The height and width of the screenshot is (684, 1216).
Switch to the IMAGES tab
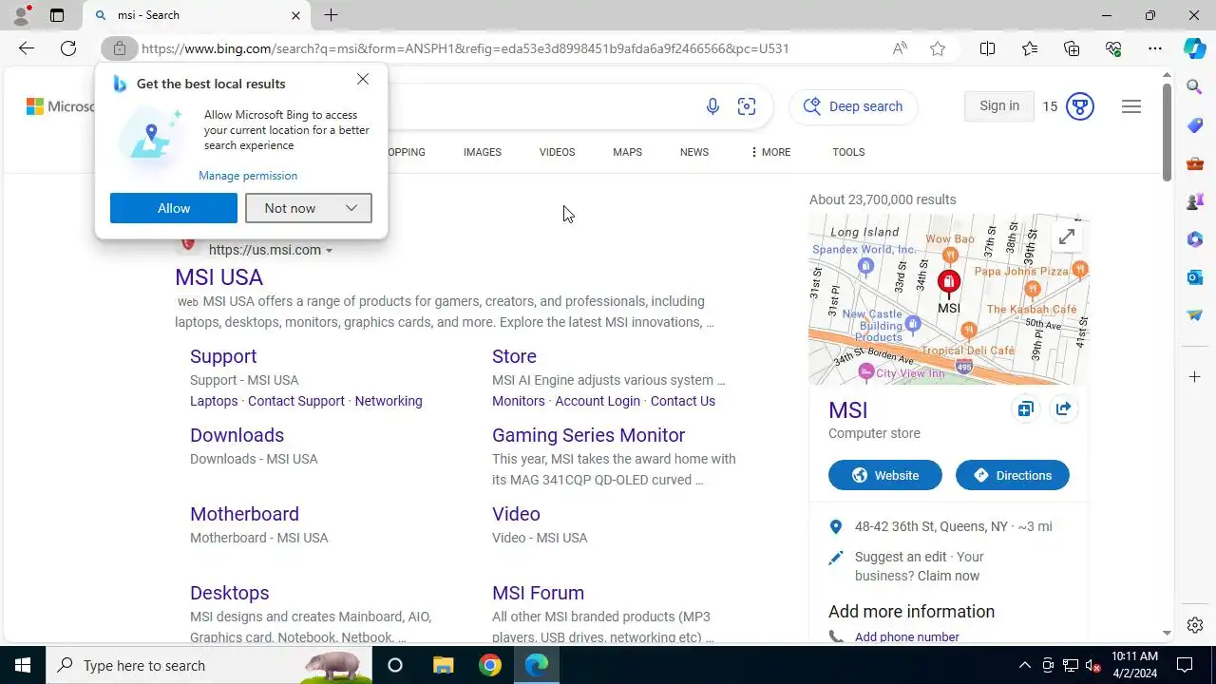point(482,152)
